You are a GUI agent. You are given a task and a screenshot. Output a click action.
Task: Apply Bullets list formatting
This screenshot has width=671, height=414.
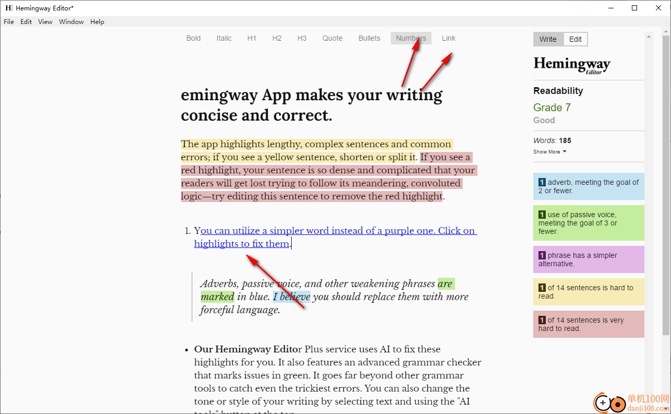[x=369, y=38]
